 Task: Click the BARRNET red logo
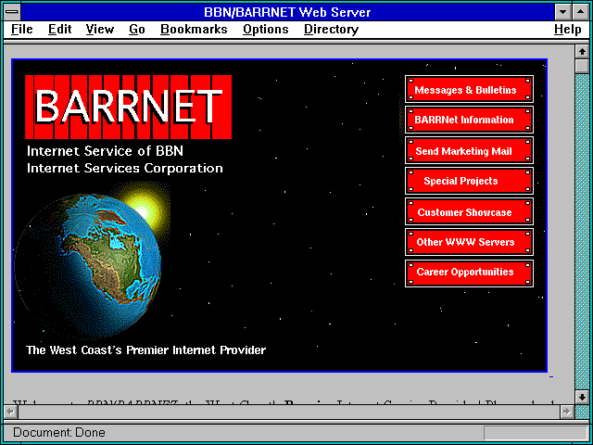click(128, 107)
